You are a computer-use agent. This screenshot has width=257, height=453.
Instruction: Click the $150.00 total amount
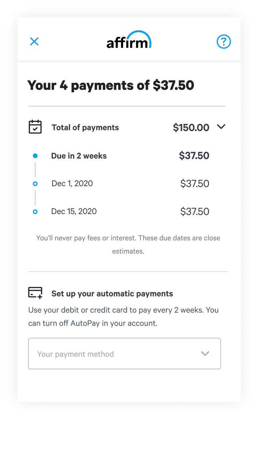coord(191,128)
